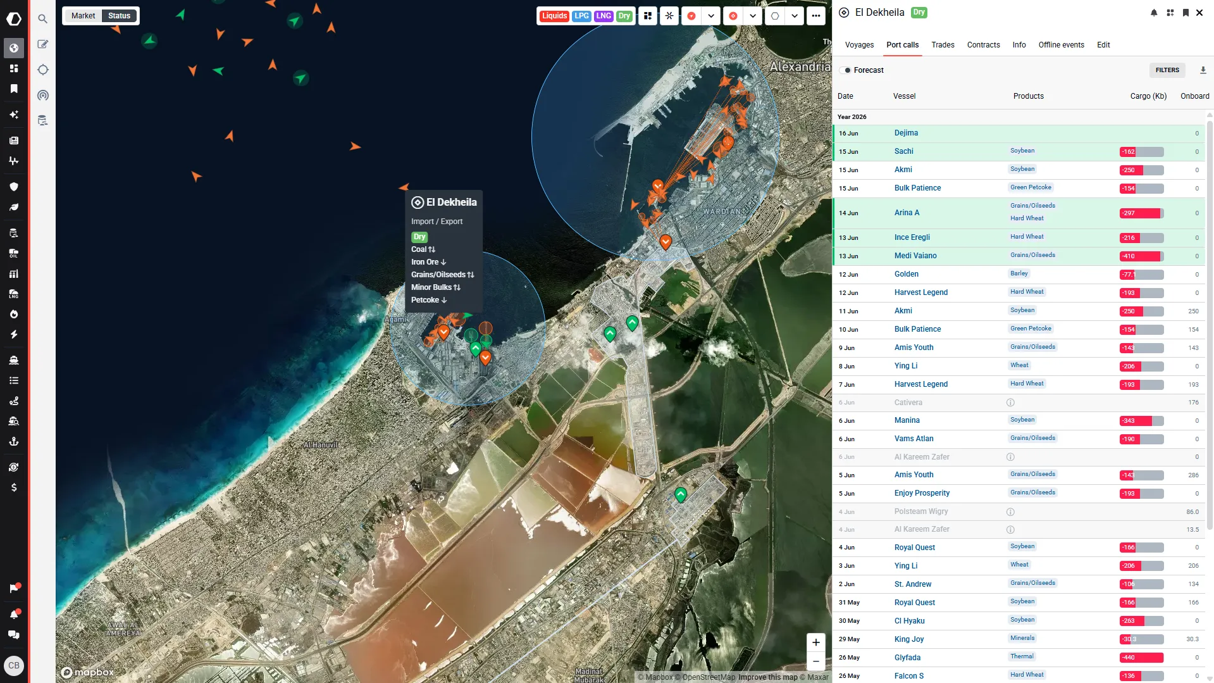Open vessel link Dejima
Viewport: 1214px width, 683px height.
click(906, 133)
